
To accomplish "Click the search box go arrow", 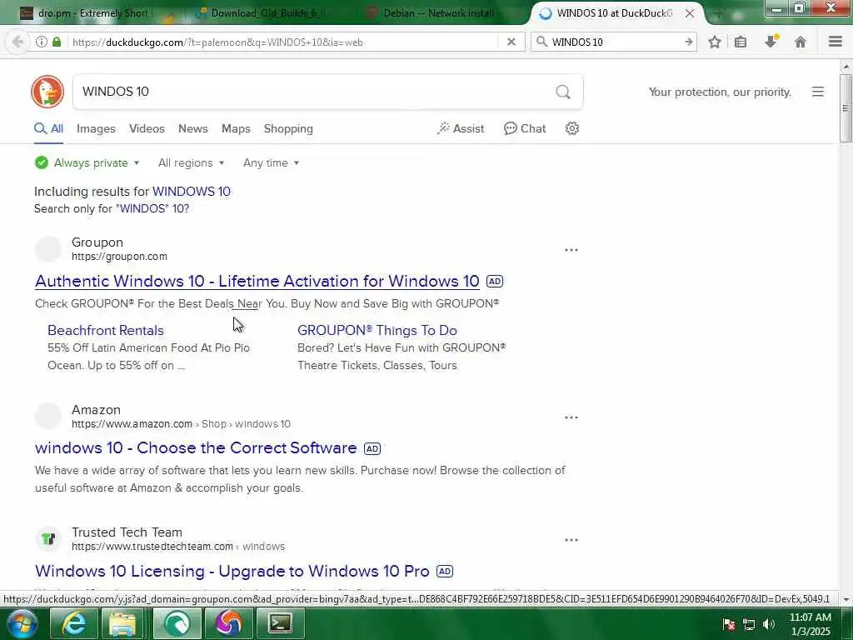I will pyautogui.click(x=689, y=42).
